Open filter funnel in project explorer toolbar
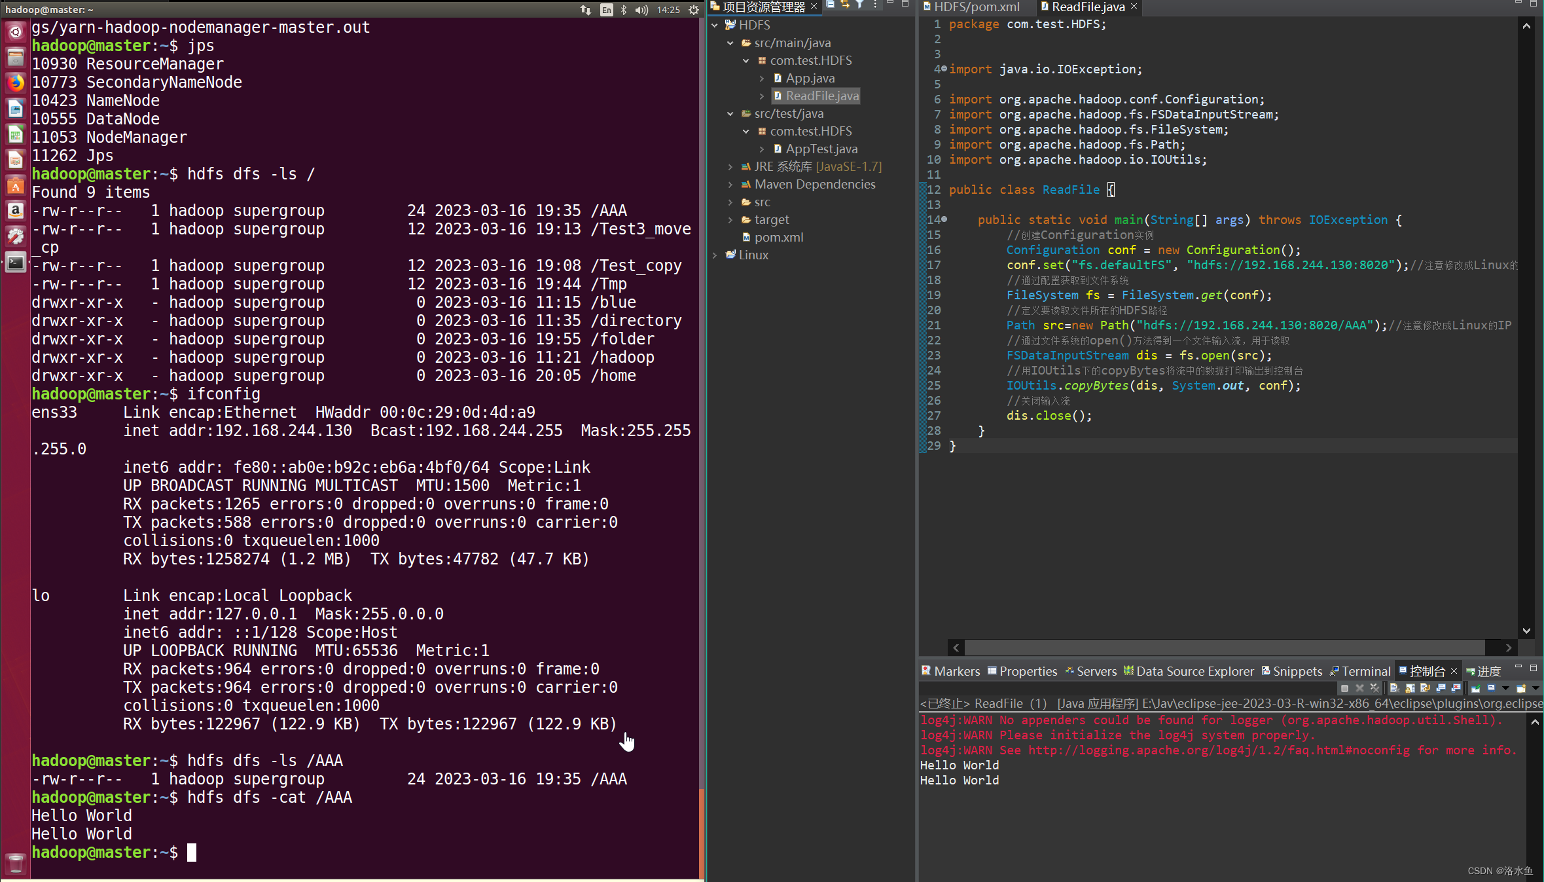The image size is (1544, 882). [x=860, y=5]
